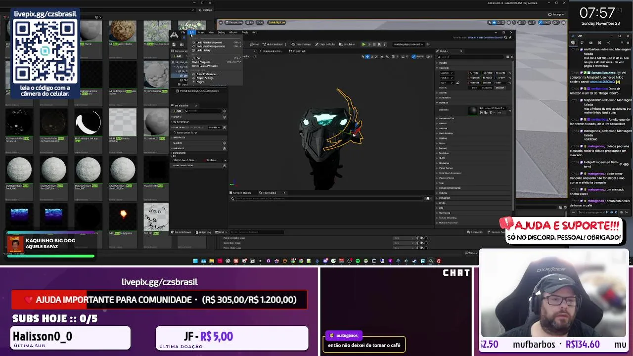The image size is (633, 356).
Task: Choose Undo History in Edit menu
Action: (x=203, y=50)
